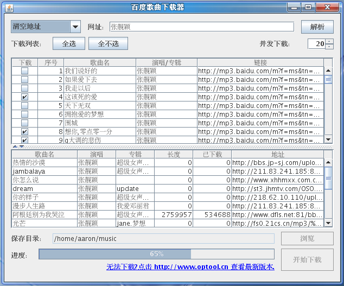
Task: Click the download table scrollbar thumb
Action: [328, 178]
